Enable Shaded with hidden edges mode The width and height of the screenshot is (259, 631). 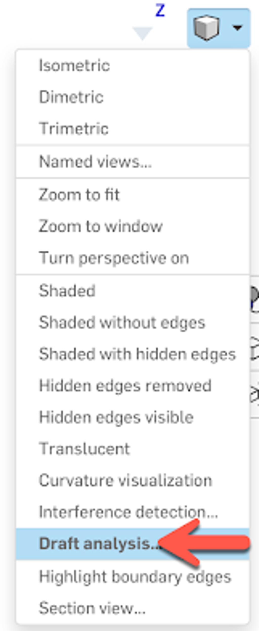tap(137, 354)
